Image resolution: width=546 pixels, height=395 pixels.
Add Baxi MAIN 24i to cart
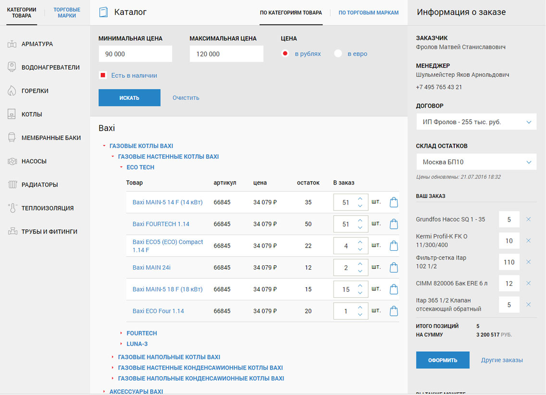[394, 267]
